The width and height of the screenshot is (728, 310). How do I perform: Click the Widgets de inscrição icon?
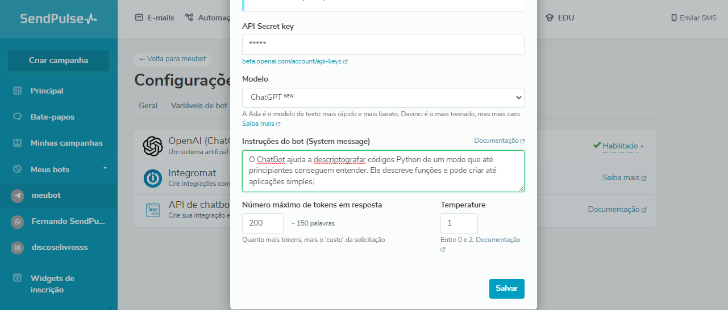coord(18,278)
